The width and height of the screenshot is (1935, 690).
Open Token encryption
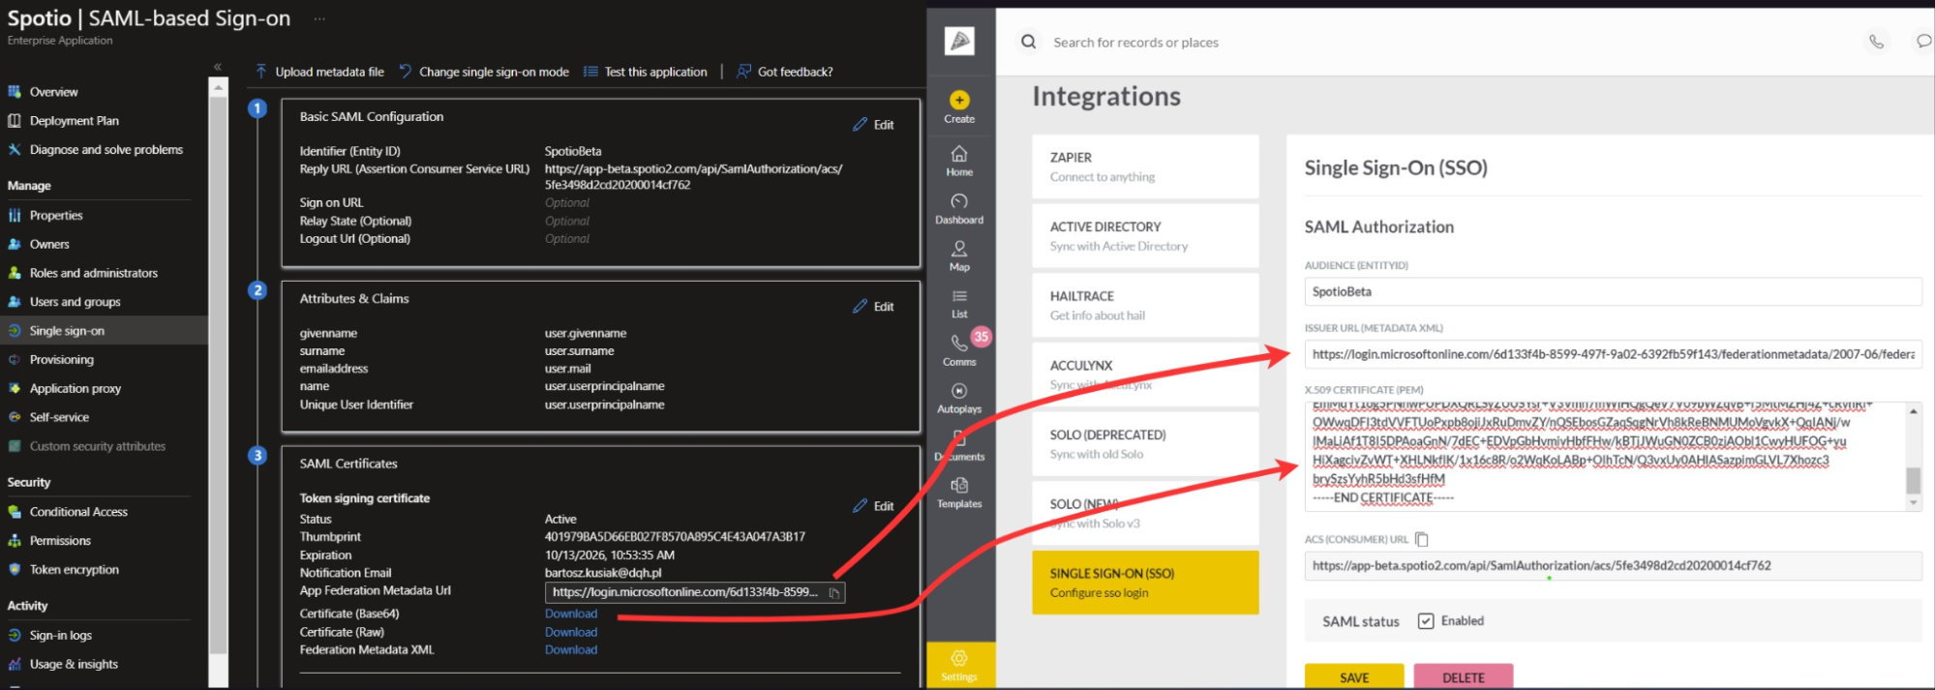[74, 570]
